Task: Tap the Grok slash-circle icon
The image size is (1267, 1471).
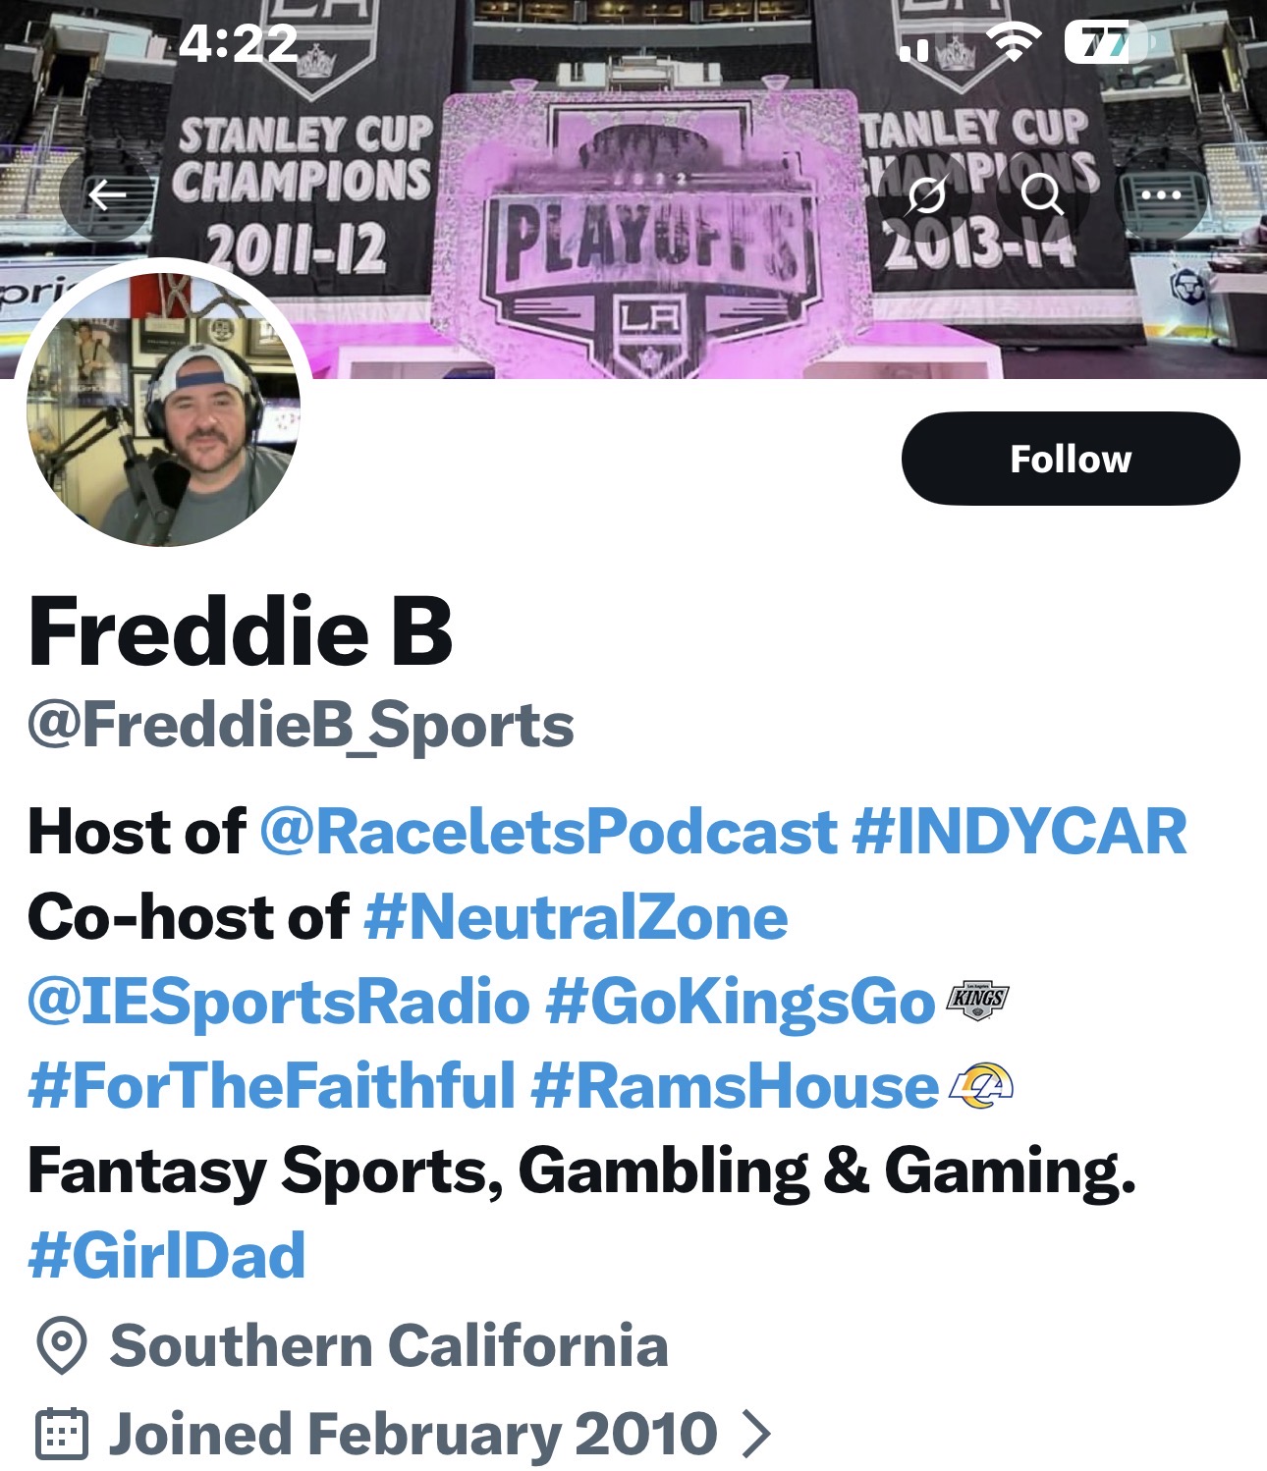Action: [x=926, y=195]
